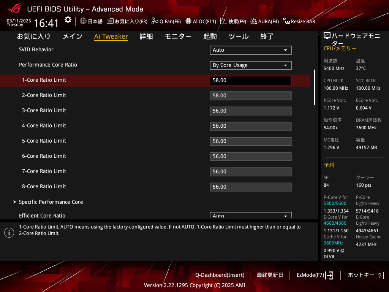Click the ROG logo icon

pos(14,9)
